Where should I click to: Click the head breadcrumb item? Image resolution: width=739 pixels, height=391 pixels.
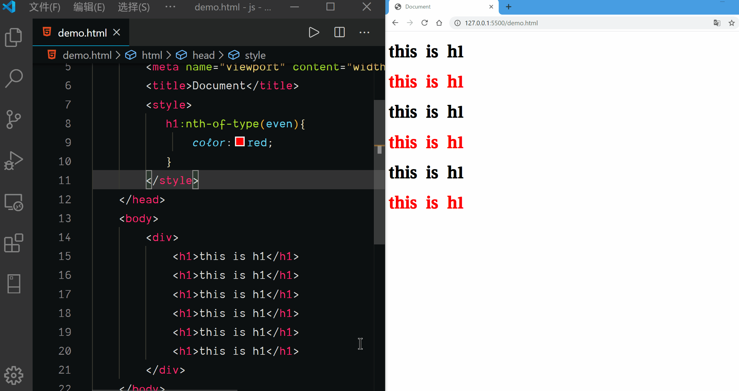204,55
